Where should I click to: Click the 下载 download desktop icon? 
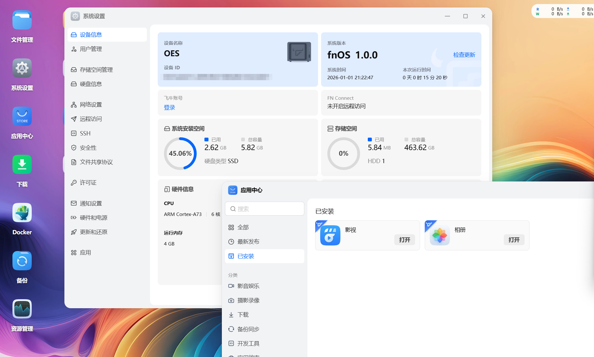[x=22, y=165]
